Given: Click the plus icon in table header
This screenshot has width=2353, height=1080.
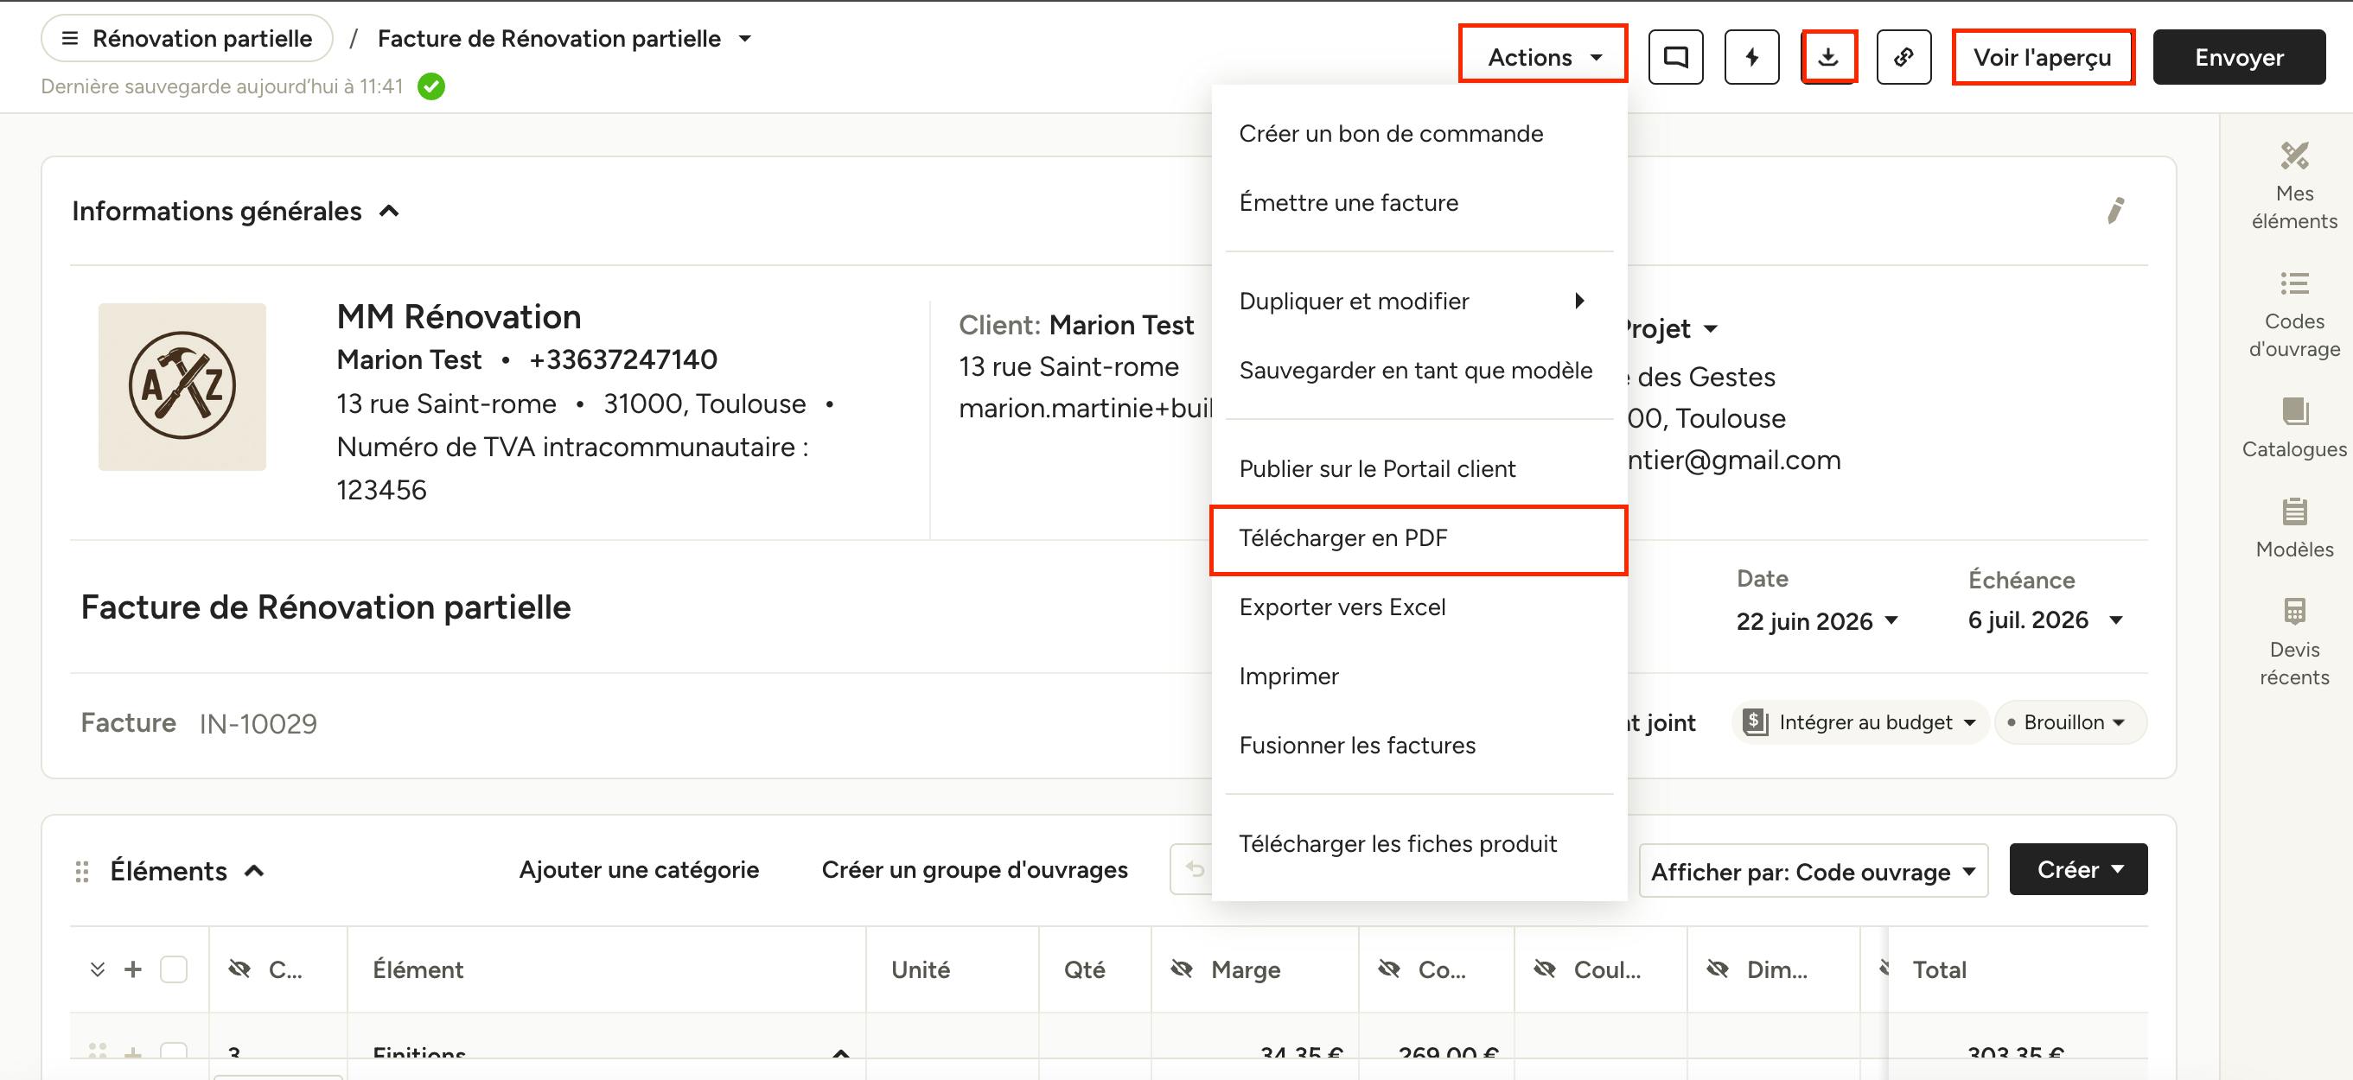Looking at the screenshot, I should coord(132,969).
